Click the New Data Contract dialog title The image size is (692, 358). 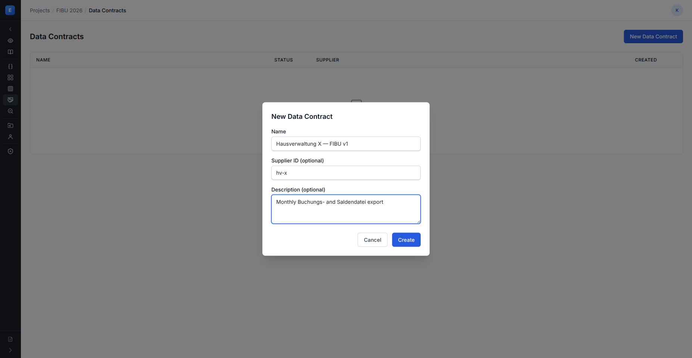(x=302, y=117)
